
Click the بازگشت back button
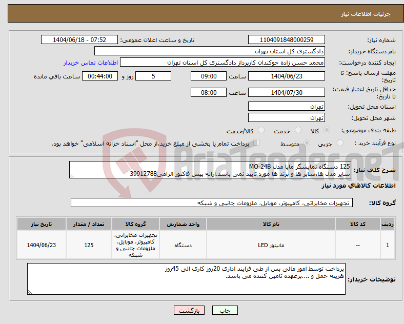tap(189, 310)
